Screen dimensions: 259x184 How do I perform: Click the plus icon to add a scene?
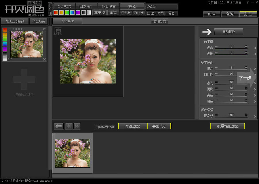pos(24,79)
